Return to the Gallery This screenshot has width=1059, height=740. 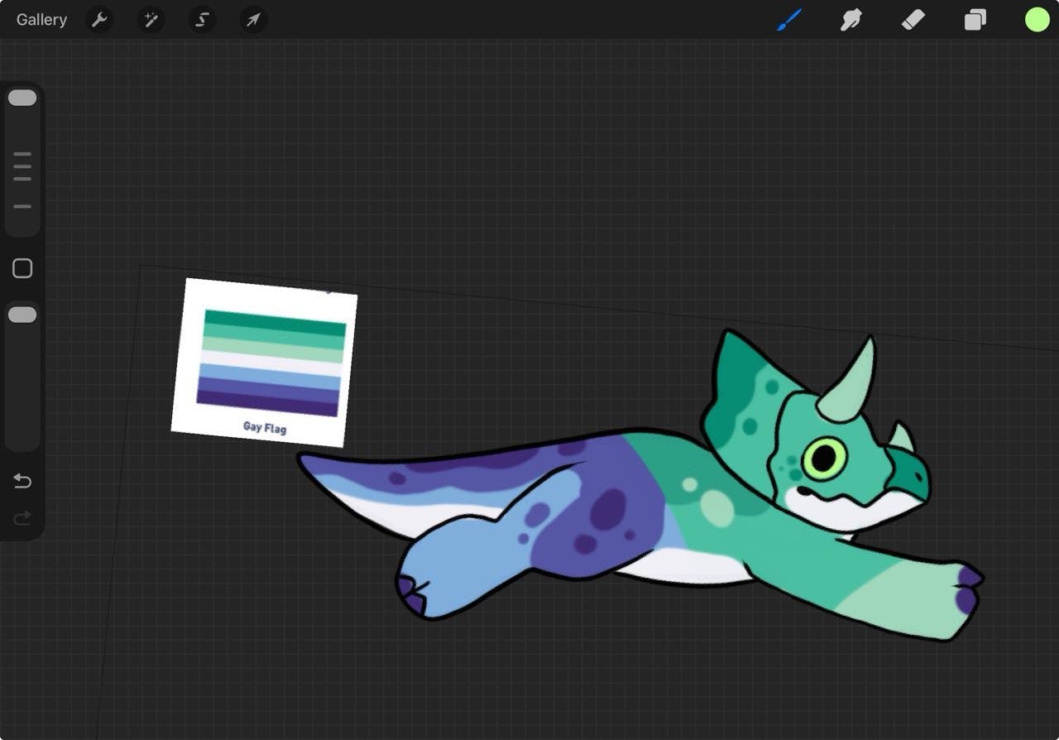click(x=41, y=20)
